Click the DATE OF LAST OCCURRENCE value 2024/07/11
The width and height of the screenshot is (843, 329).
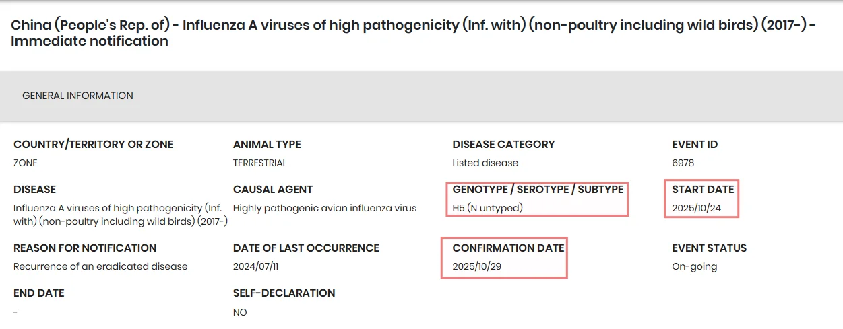[255, 266]
